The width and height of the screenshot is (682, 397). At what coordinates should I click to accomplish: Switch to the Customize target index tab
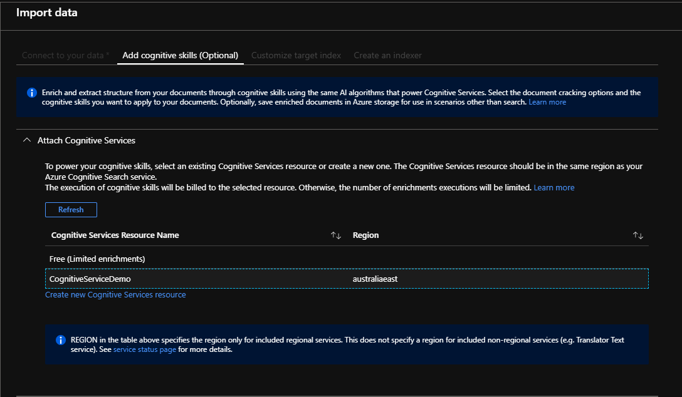coord(295,55)
